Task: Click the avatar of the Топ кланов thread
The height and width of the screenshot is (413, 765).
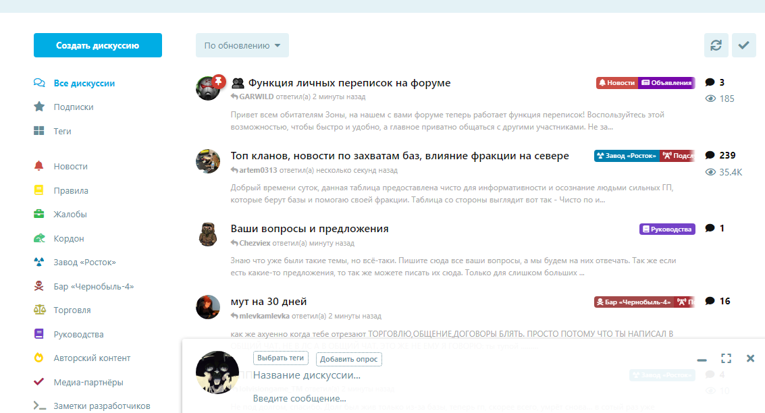Action: pyautogui.click(x=208, y=161)
